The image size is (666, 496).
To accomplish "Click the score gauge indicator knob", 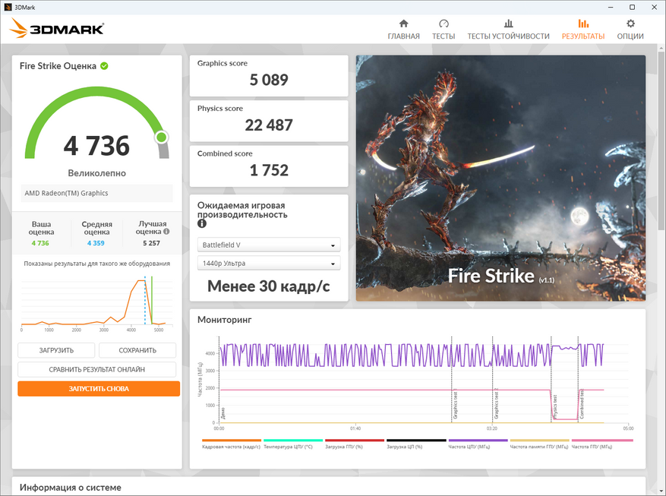I will pos(161,137).
